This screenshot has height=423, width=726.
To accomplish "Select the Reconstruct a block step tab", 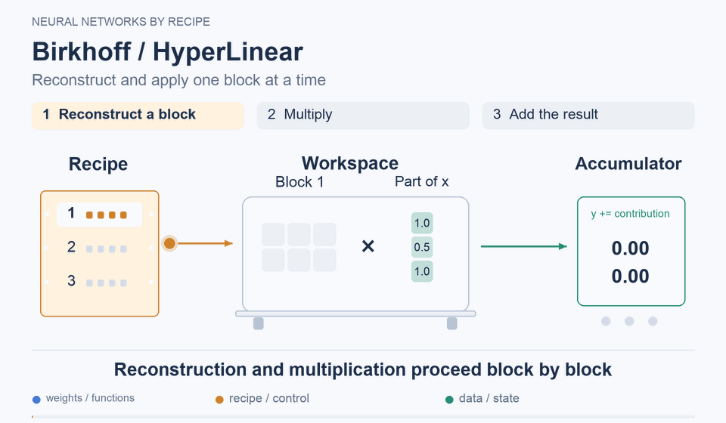I will [138, 115].
